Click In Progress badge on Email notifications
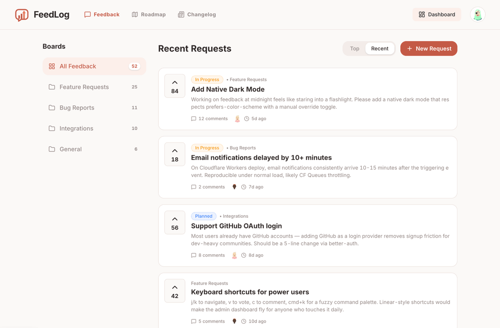Image resolution: width=500 pixels, height=328 pixels. pyautogui.click(x=207, y=148)
